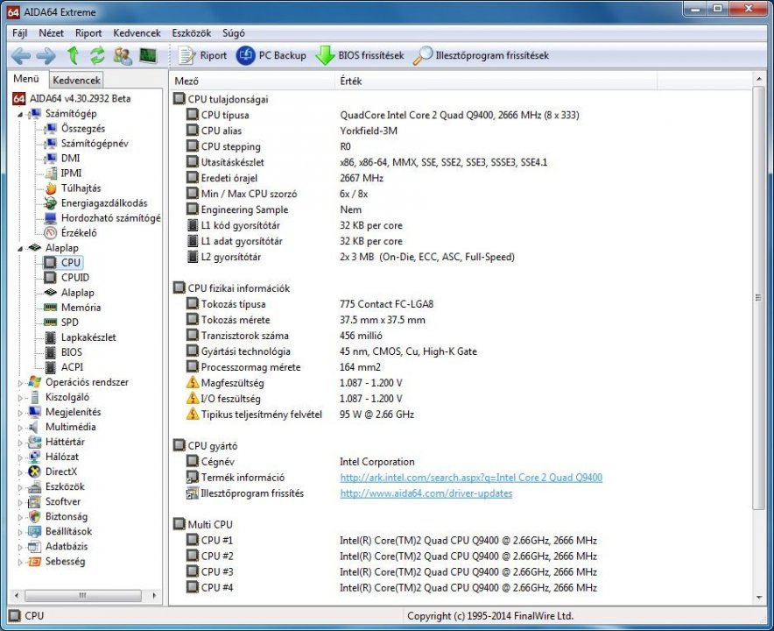This screenshot has height=631, width=774.
Task: Open the user management icon in toolbar
Action: coord(123,55)
